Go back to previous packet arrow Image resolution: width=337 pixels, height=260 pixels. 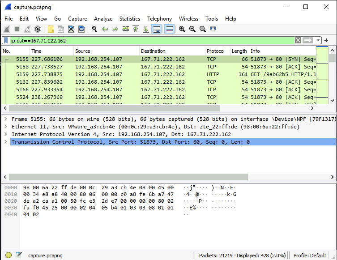pos(105,29)
